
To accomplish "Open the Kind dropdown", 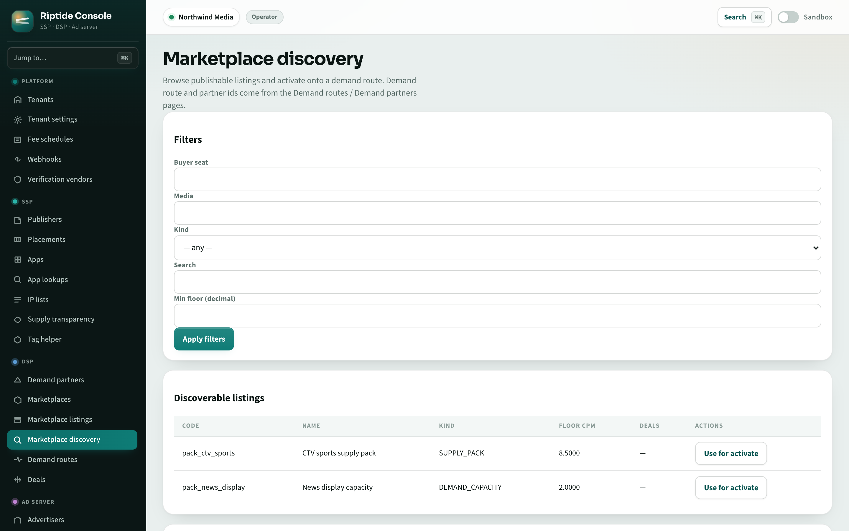I will 497,248.
